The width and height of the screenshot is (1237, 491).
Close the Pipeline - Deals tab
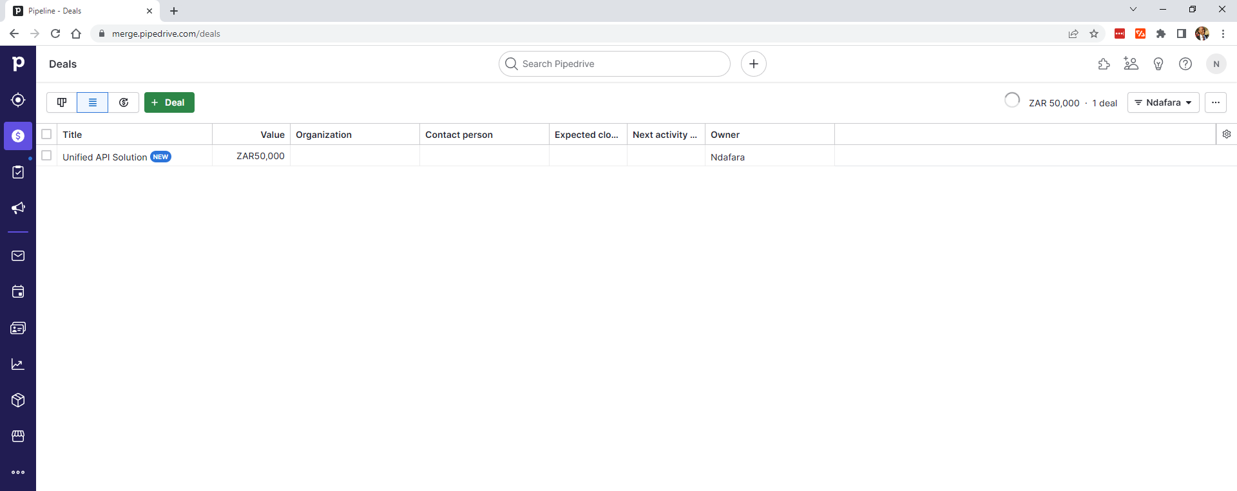149,11
